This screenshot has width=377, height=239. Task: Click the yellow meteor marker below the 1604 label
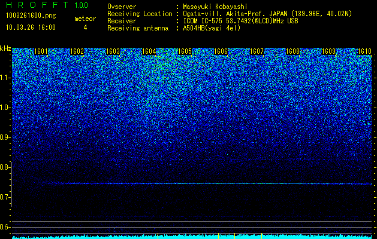click(158, 236)
